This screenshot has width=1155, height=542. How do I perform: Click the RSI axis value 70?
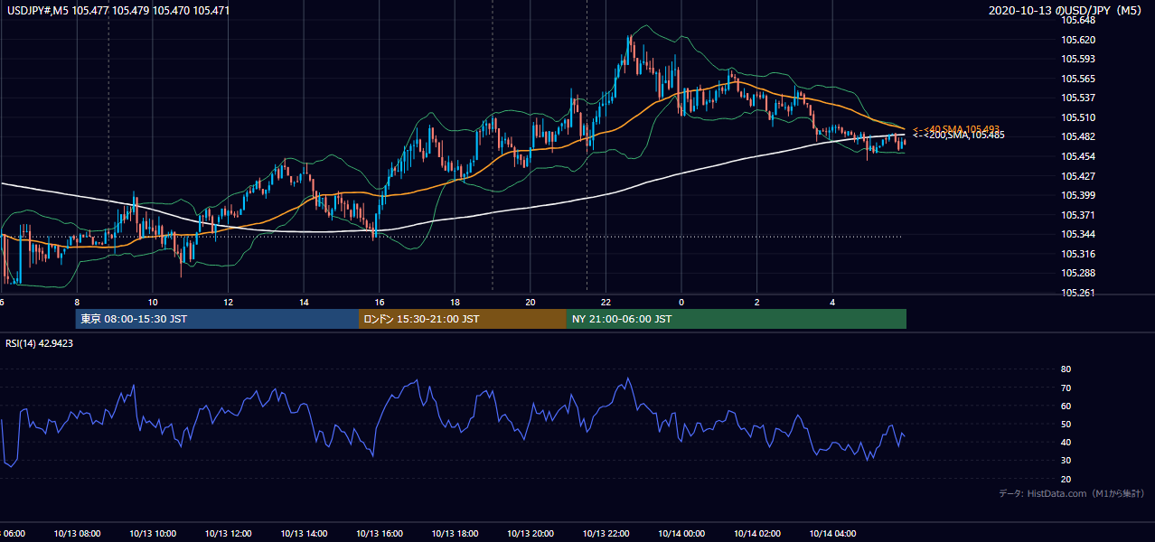(1066, 388)
